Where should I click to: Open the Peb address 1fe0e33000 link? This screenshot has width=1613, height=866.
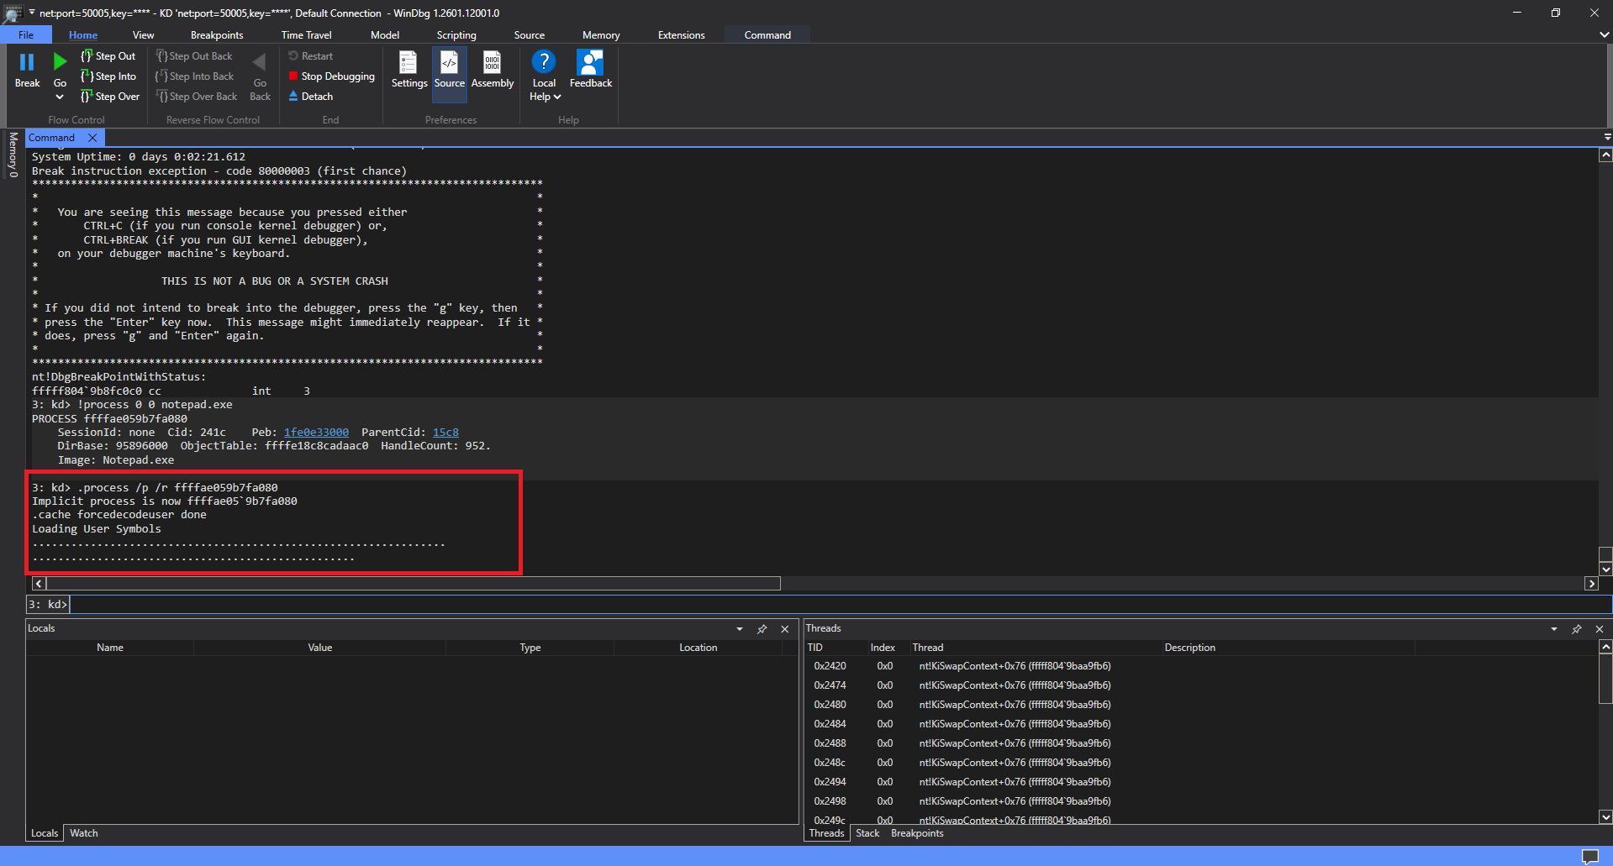click(x=316, y=433)
